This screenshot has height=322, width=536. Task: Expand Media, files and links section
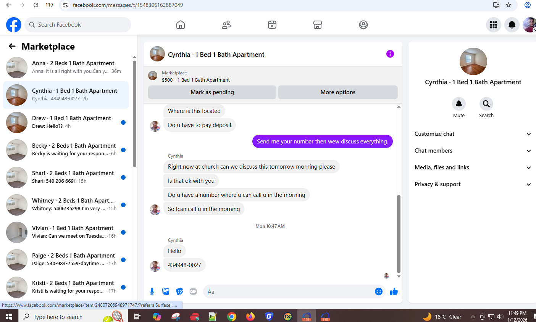tap(473, 167)
